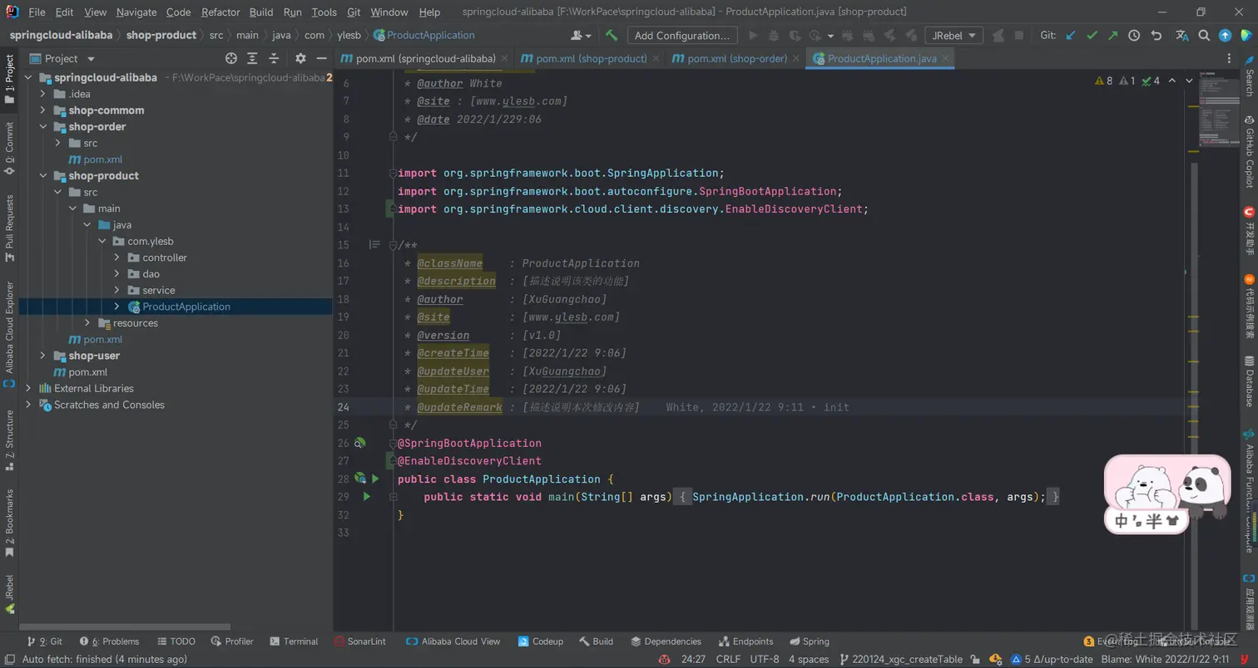Open the Structure tool window
The width and height of the screenshot is (1258, 668).
point(9,440)
